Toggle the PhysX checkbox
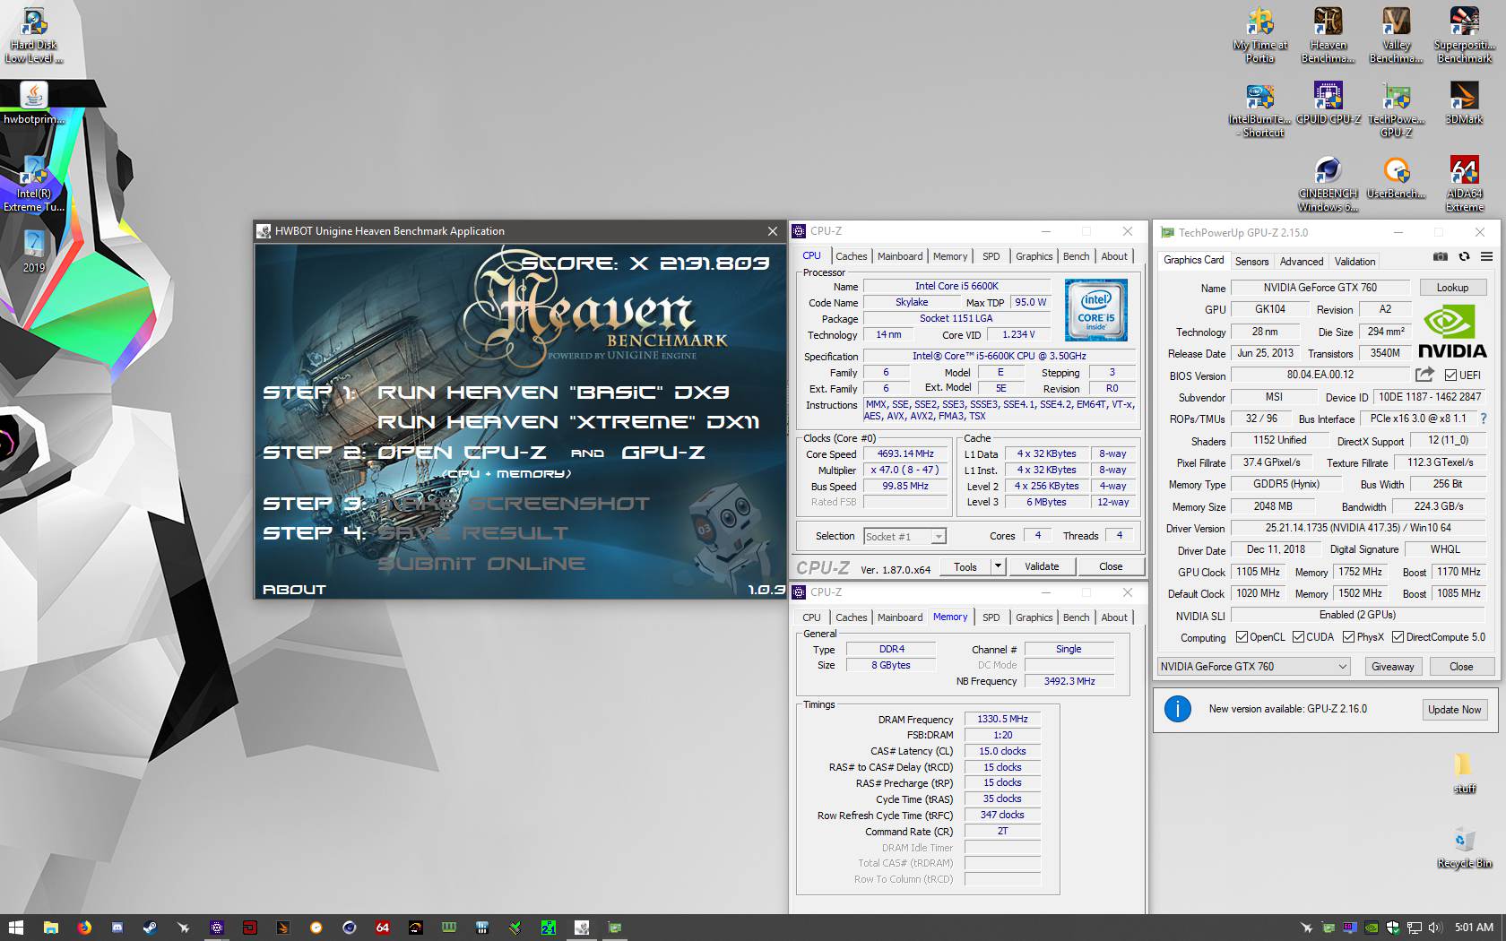 tap(1348, 637)
